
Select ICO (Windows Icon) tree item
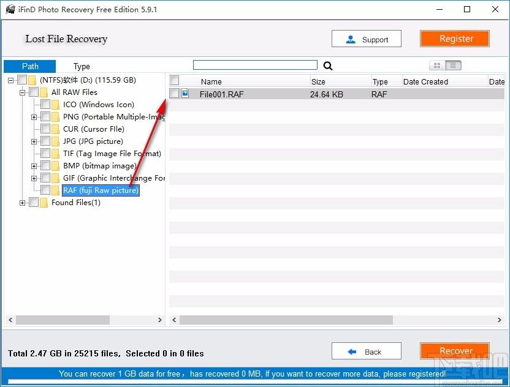[99, 105]
